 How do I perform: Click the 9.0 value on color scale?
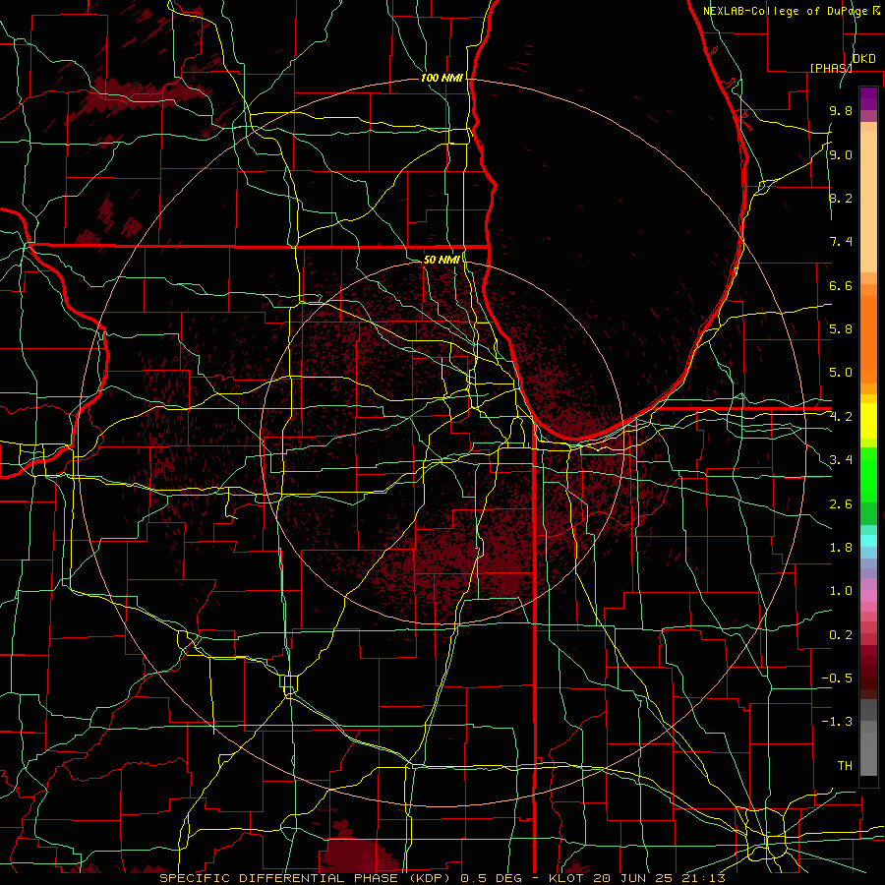click(841, 154)
